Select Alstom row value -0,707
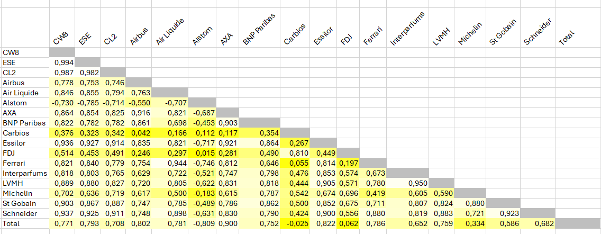 170,102
